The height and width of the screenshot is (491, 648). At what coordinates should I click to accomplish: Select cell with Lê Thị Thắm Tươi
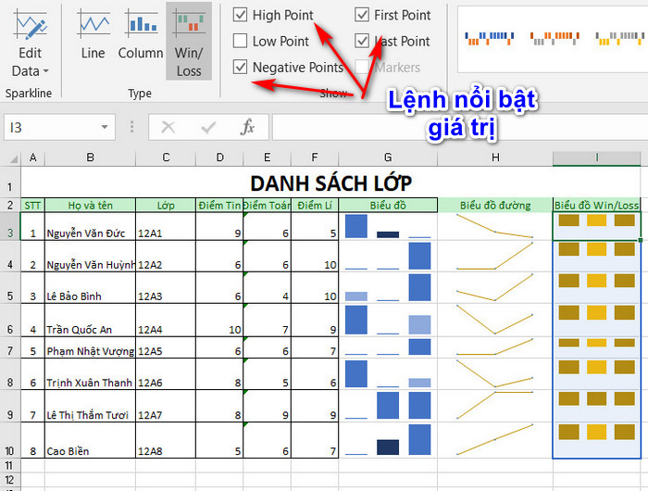point(90,406)
